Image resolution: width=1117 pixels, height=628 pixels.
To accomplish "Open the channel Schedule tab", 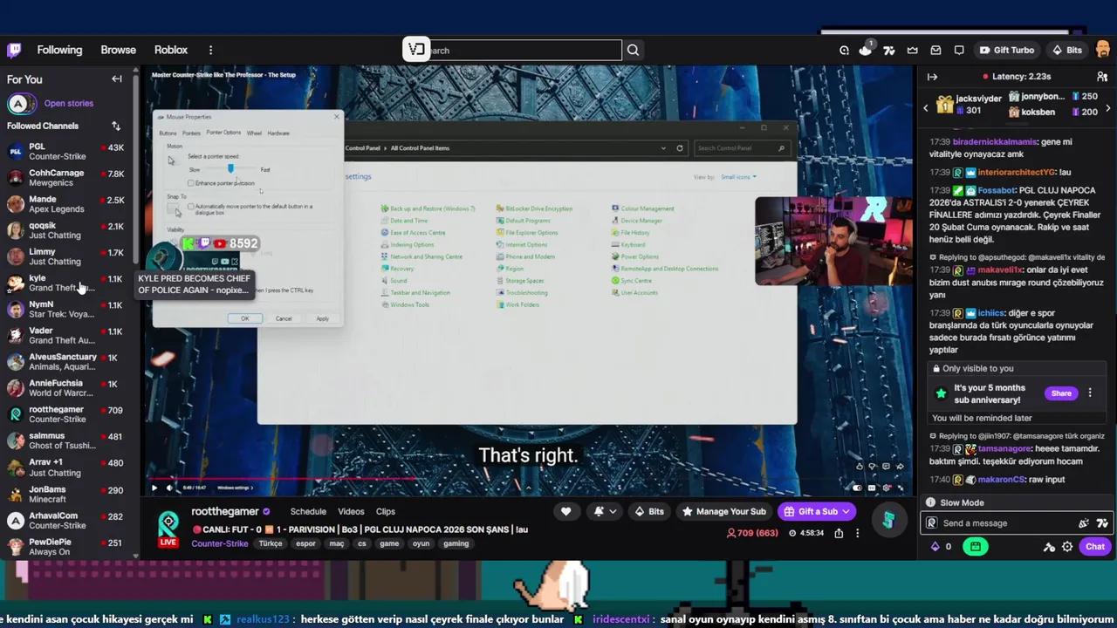I will 308,512.
